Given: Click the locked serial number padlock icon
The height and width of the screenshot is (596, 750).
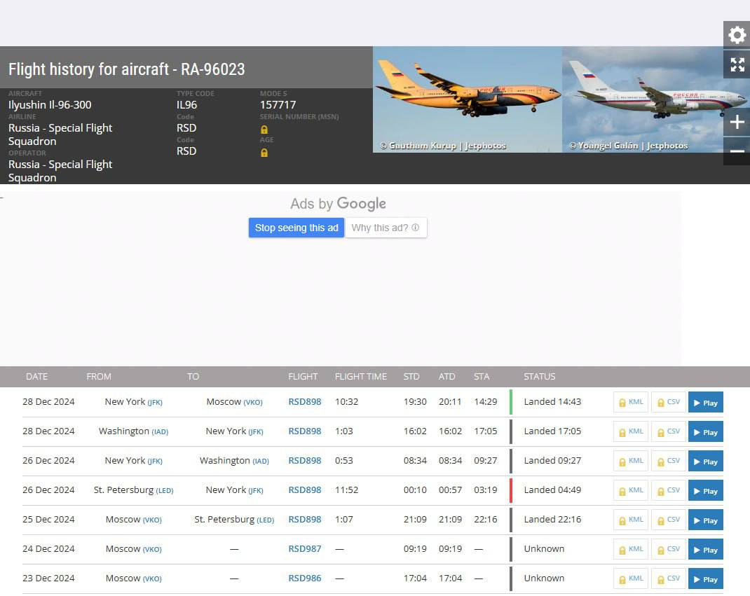Looking at the screenshot, I should (264, 130).
